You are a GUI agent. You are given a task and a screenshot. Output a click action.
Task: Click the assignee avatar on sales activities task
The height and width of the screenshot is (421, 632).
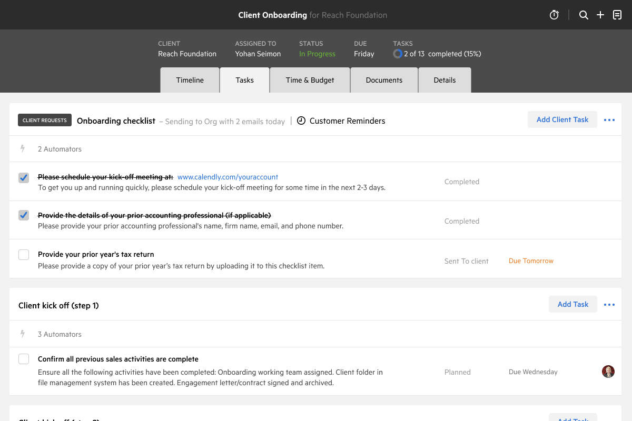(608, 372)
